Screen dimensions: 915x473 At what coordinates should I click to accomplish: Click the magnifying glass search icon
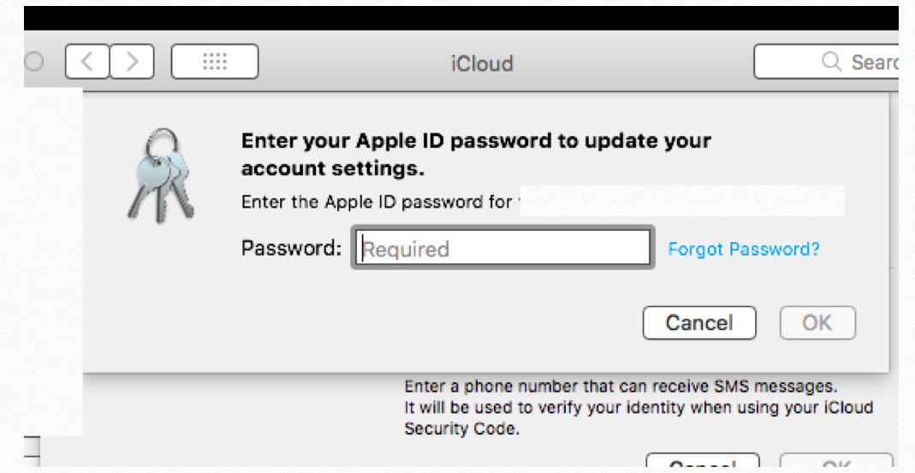[x=830, y=62]
